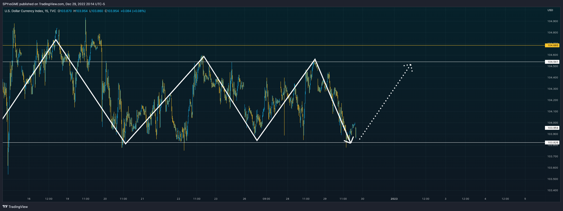Click date 19 on the time axis
The height and width of the screenshot is (211, 563).
68,199
